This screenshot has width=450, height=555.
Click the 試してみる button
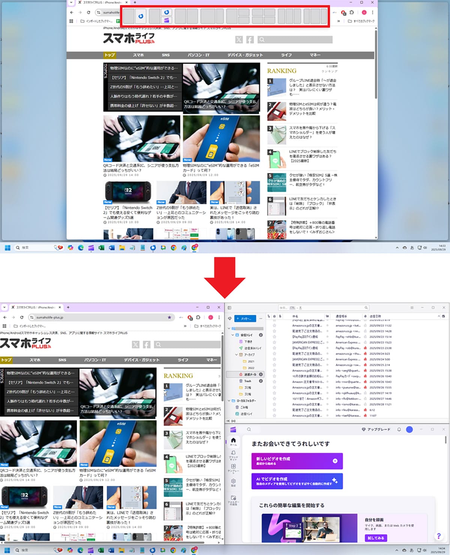[376, 538]
